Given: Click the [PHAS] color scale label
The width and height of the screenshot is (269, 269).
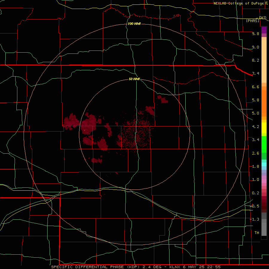Looking at the screenshot, I should pos(253,21).
